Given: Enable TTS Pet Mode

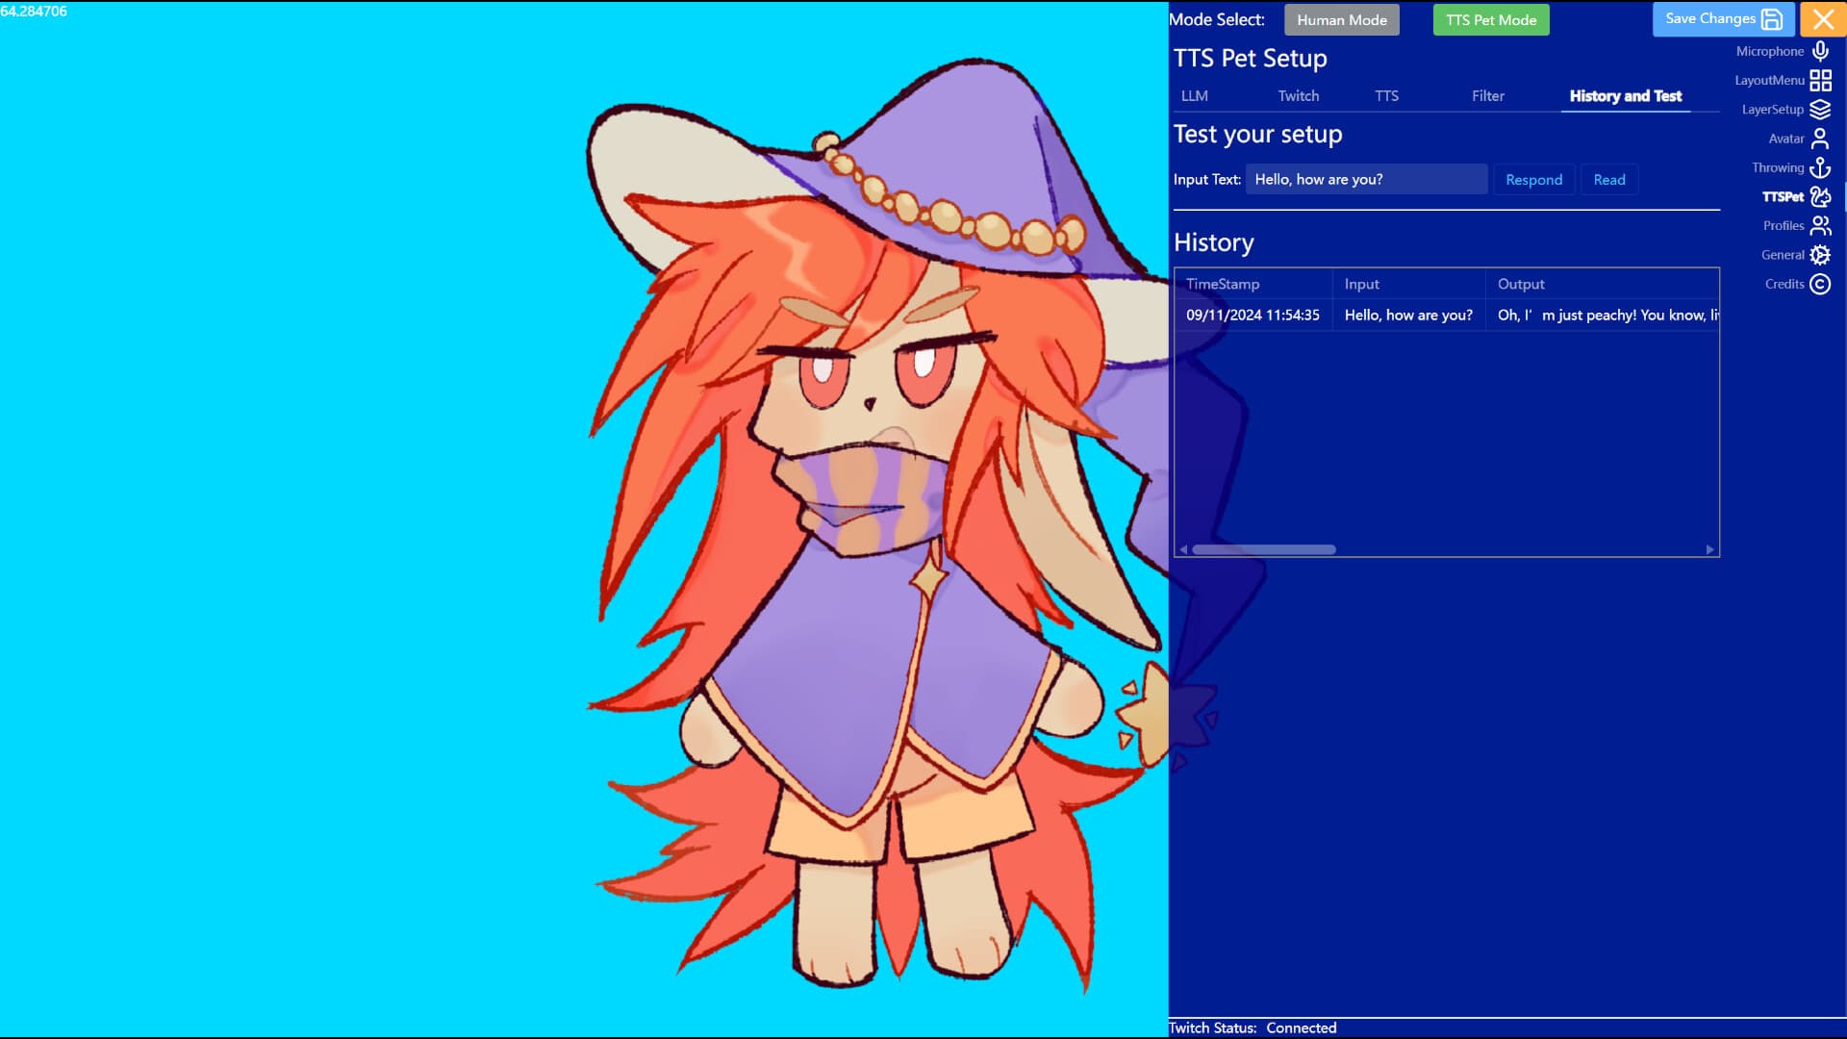Looking at the screenshot, I should [1490, 19].
